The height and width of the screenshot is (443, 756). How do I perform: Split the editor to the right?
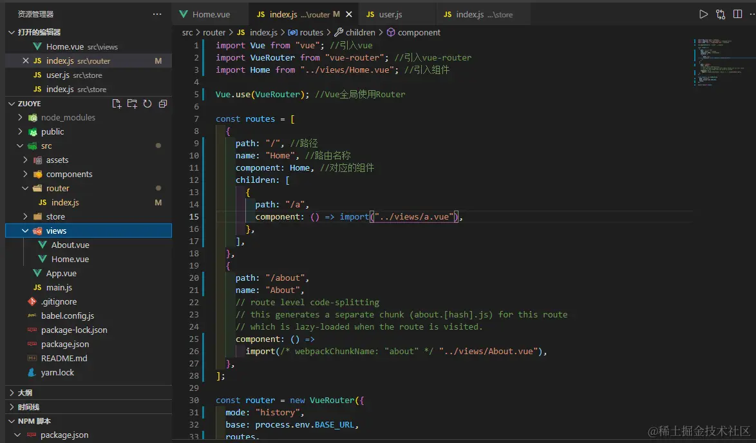point(737,14)
